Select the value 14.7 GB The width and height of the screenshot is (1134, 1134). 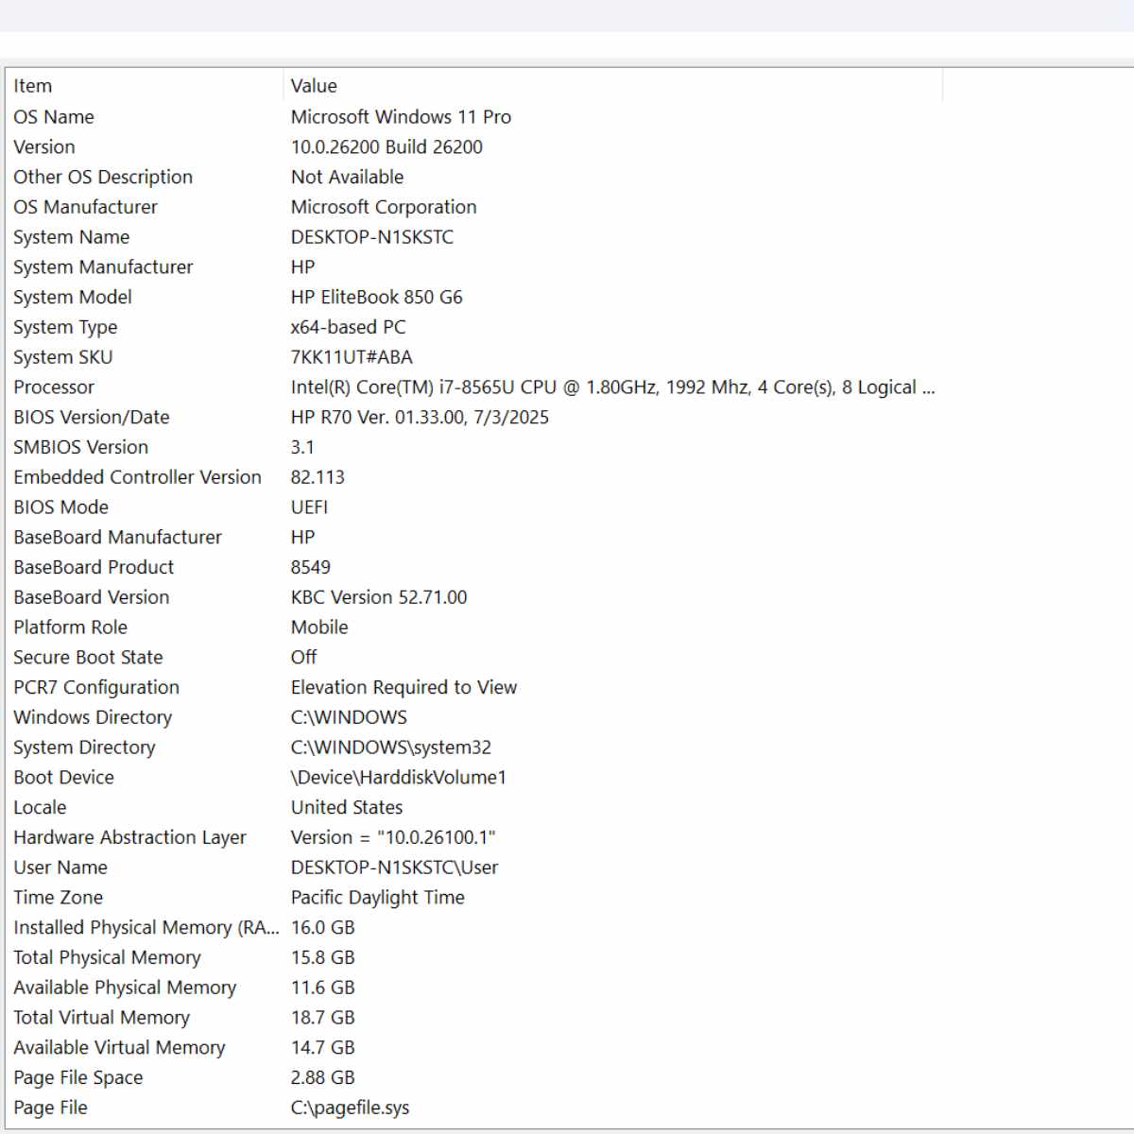pos(323,1048)
